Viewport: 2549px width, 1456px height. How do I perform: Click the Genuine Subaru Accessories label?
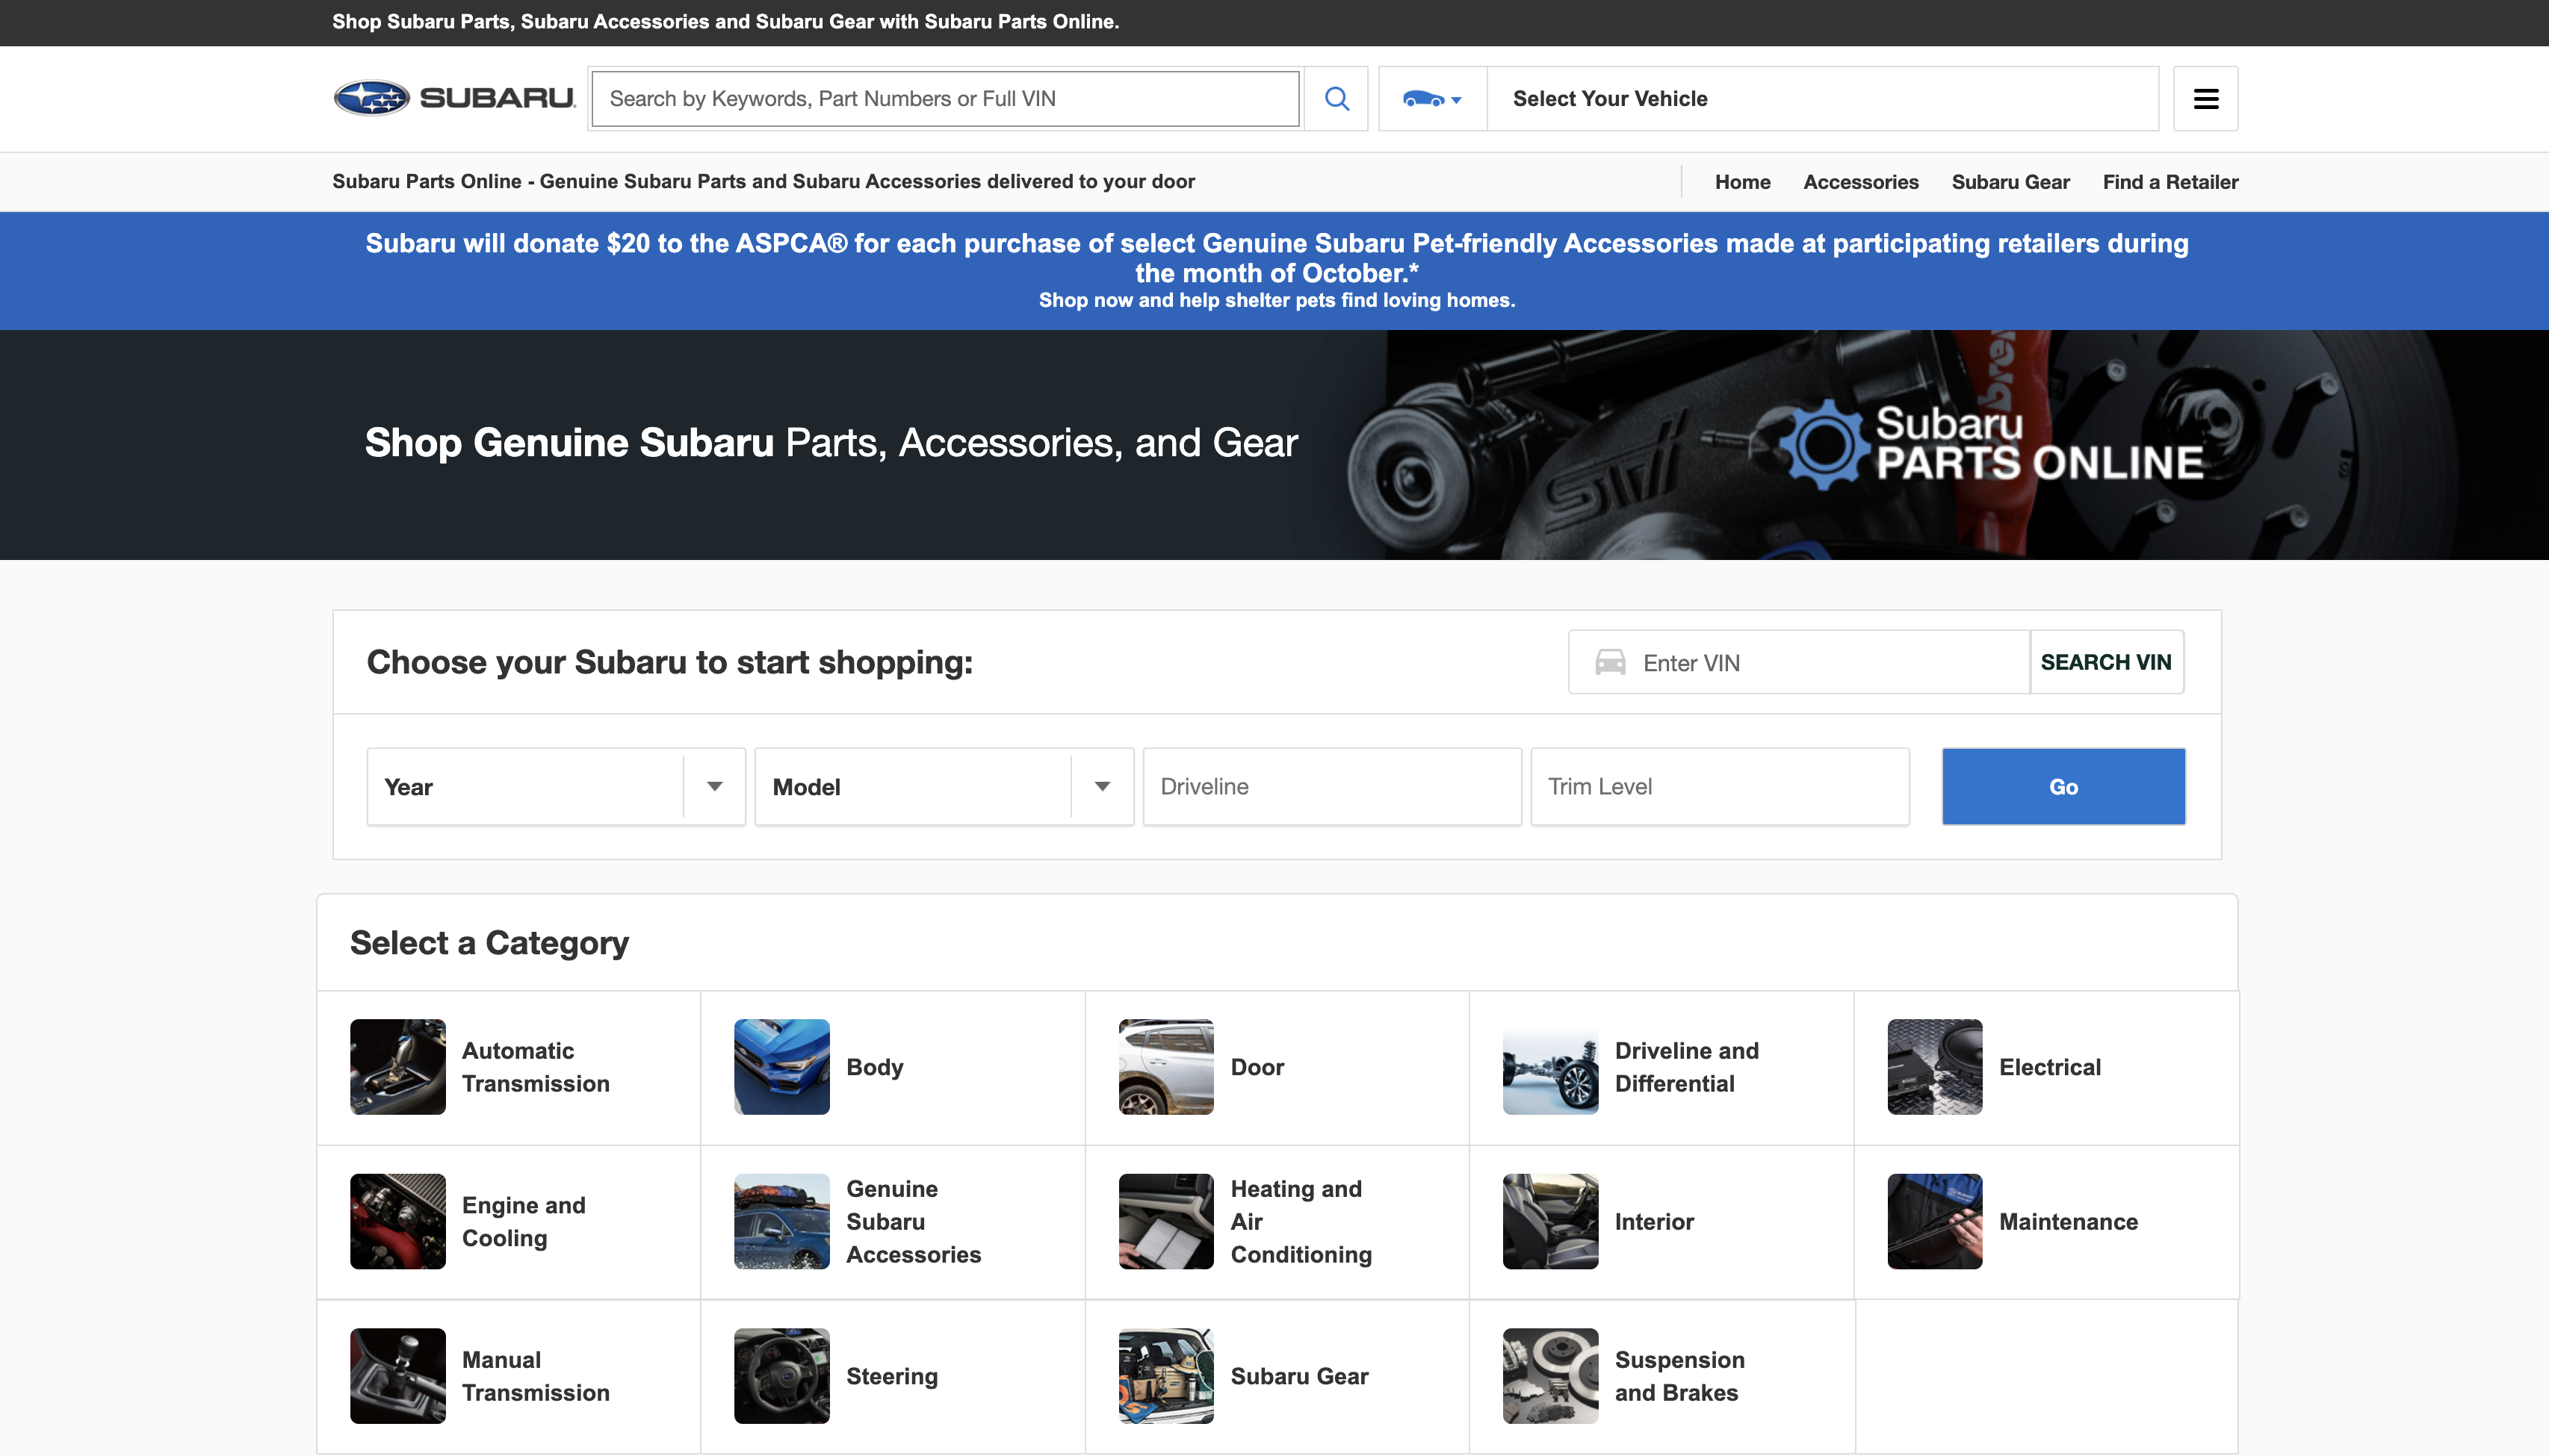coord(914,1221)
